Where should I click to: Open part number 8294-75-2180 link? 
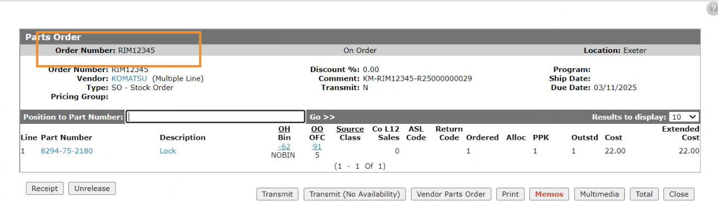[67, 151]
